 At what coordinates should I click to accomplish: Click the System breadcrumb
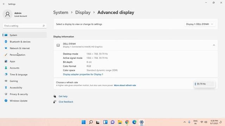coord(61,13)
